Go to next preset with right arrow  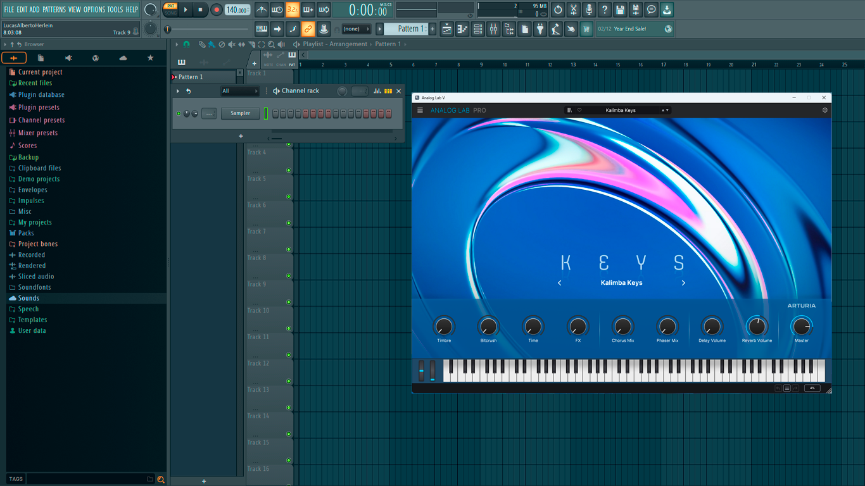[683, 283]
